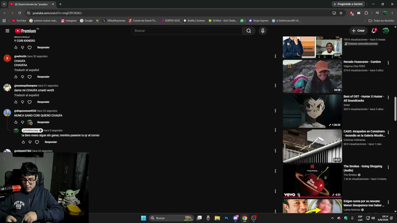Viewport: 397px width, 223px height.
Task: Open action menu for @diegoovuvue4534 comment
Action: coord(275,111)
